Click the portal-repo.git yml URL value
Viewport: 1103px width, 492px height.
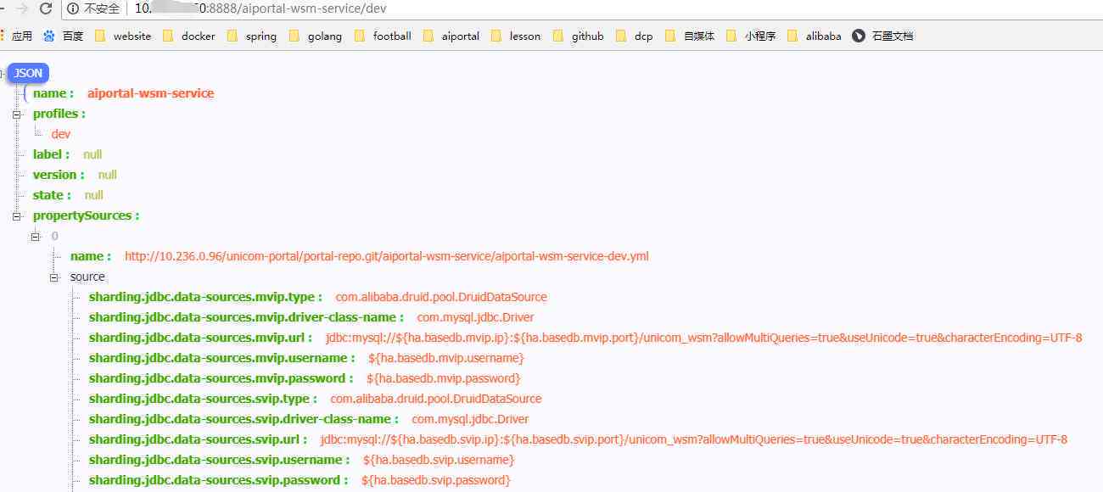coord(386,256)
